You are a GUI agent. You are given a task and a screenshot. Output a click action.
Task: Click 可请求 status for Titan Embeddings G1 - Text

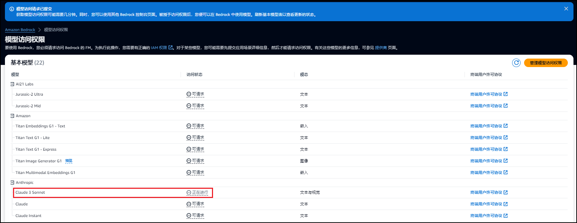[195, 126]
